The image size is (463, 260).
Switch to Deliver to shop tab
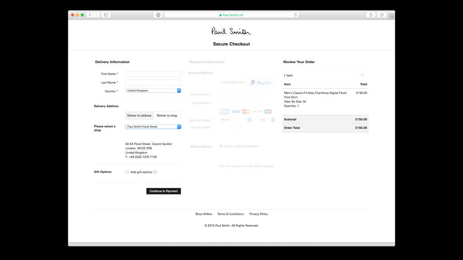point(167,116)
